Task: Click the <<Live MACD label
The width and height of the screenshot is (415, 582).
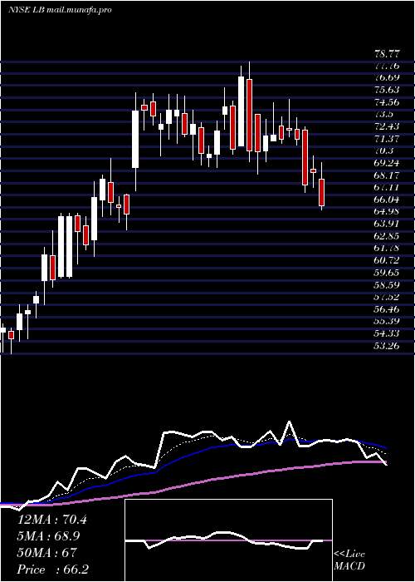Action: pyautogui.click(x=349, y=560)
